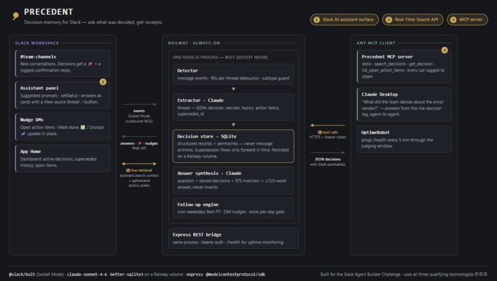Select the MCP server pill in header

coord(467,20)
